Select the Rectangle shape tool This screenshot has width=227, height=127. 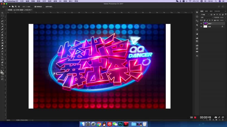[2, 59]
